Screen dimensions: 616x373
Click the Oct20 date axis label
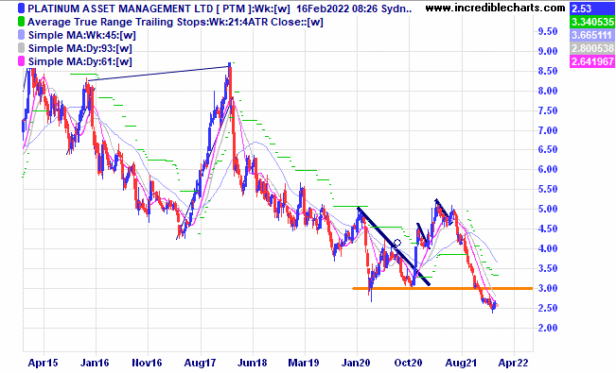408,363
